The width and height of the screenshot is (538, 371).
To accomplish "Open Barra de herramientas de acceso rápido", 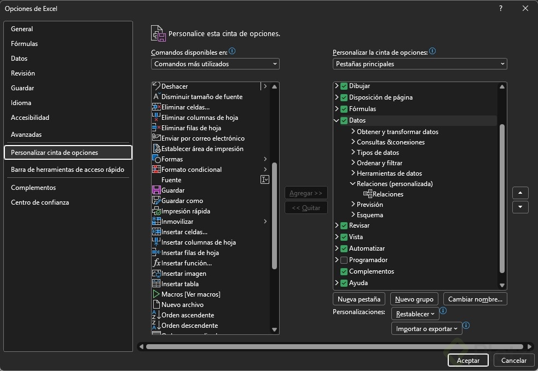I will (68, 170).
